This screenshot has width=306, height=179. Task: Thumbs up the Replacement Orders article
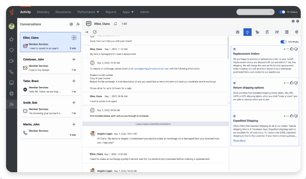coord(292,49)
